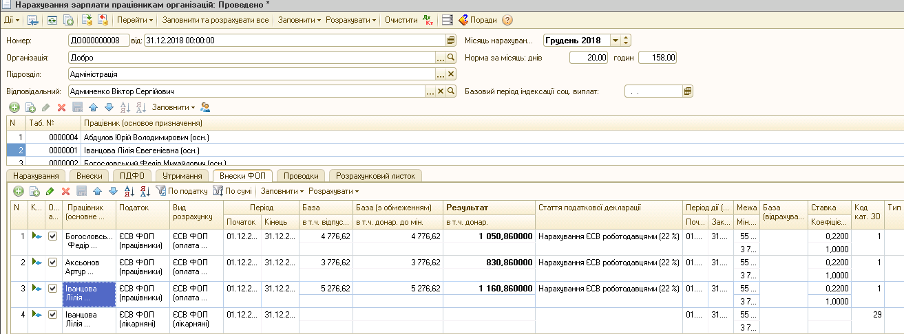
Task: Sort Внески ФОП table ascending
Action: tap(129, 190)
